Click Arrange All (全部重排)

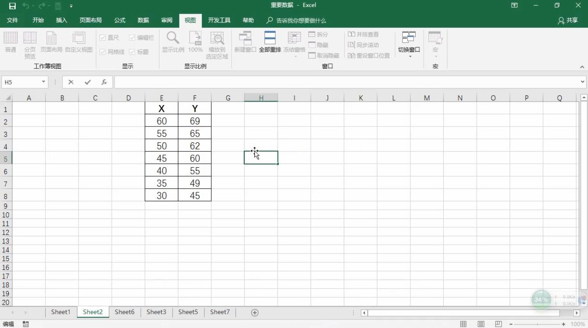coord(270,42)
